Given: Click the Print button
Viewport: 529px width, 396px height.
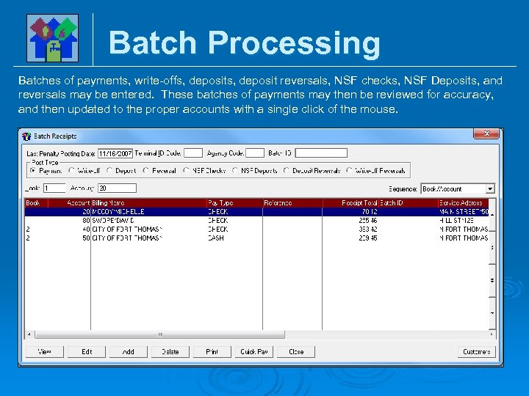Looking at the screenshot, I should tap(212, 351).
